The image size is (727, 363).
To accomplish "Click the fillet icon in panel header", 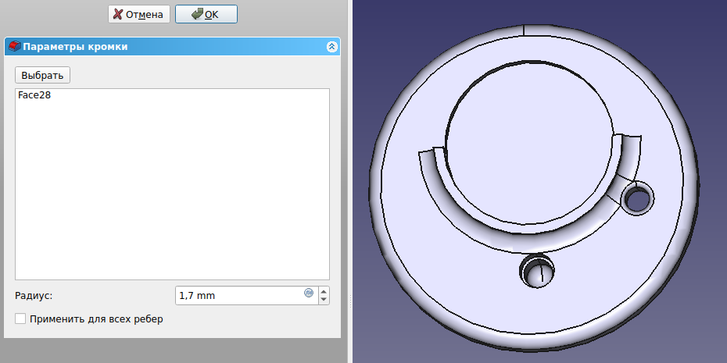I will [15, 46].
